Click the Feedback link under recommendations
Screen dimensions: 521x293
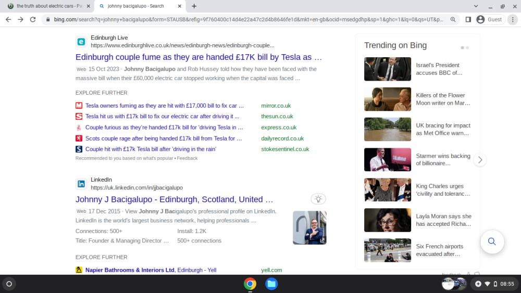[187, 158]
